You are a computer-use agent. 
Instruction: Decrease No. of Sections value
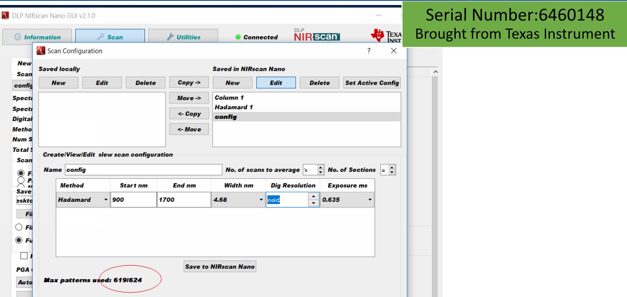392,172
